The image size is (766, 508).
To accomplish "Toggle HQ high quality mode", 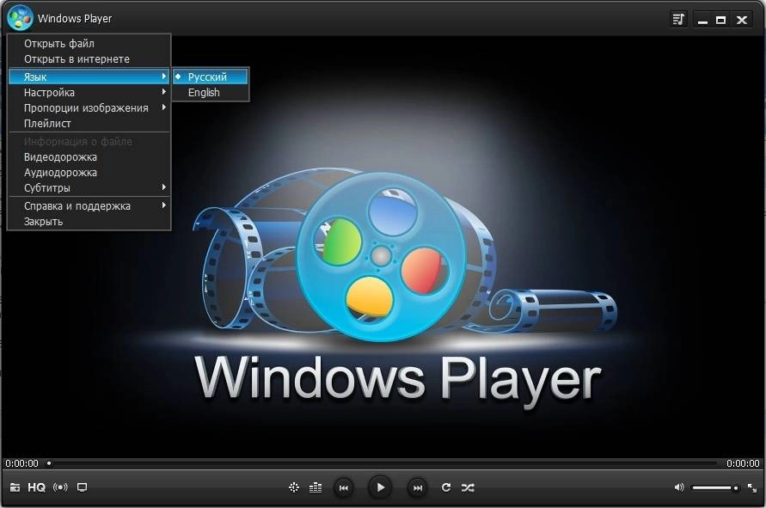I will 37,487.
